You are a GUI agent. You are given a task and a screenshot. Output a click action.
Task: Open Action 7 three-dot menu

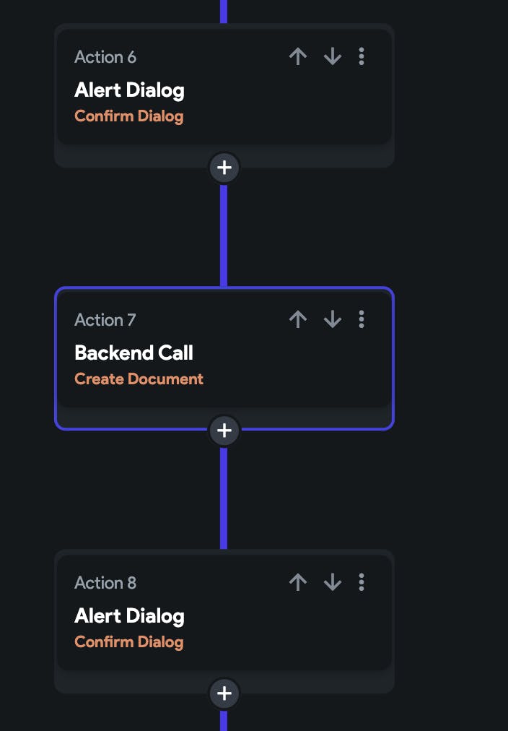click(x=362, y=319)
